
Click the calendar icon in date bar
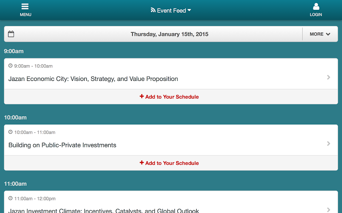click(x=11, y=34)
